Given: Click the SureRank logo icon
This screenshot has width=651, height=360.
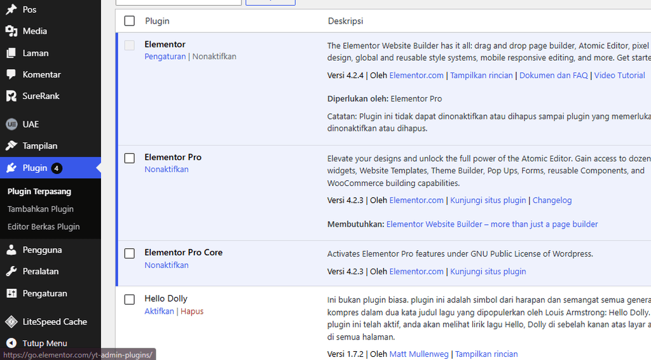Looking at the screenshot, I should [x=11, y=97].
